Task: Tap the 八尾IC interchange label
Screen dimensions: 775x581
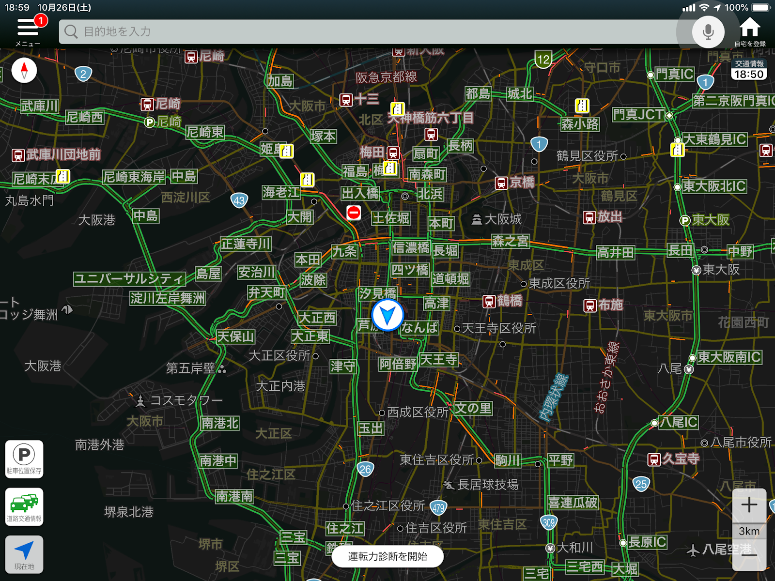Action: click(679, 422)
